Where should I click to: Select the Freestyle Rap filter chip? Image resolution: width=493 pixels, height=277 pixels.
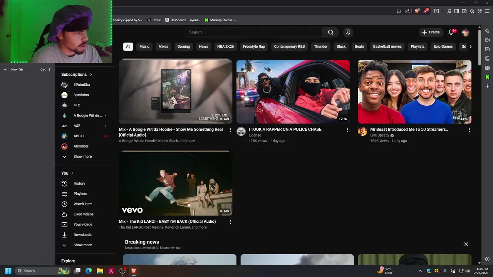pyautogui.click(x=254, y=47)
